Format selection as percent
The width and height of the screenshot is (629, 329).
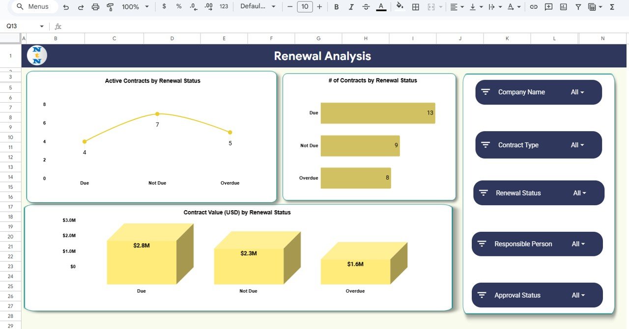pyautogui.click(x=178, y=7)
